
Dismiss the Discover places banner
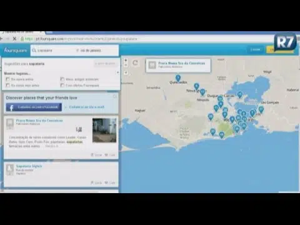115,96
